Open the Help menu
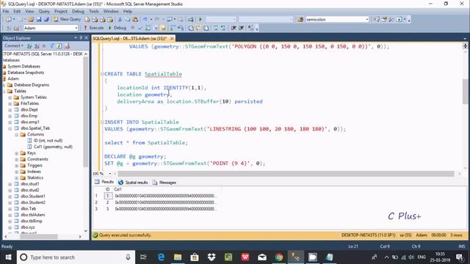Viewport: 470px width, 264px height. pyautogui.click(x=128, y=11)
